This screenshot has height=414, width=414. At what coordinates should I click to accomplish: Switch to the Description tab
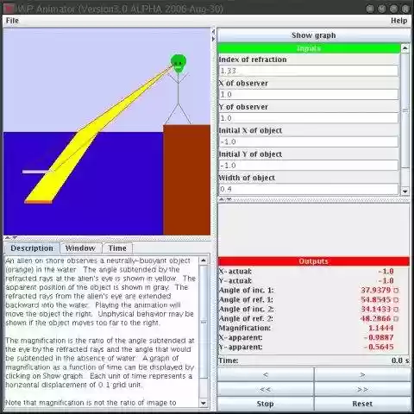tap(32, 248)
